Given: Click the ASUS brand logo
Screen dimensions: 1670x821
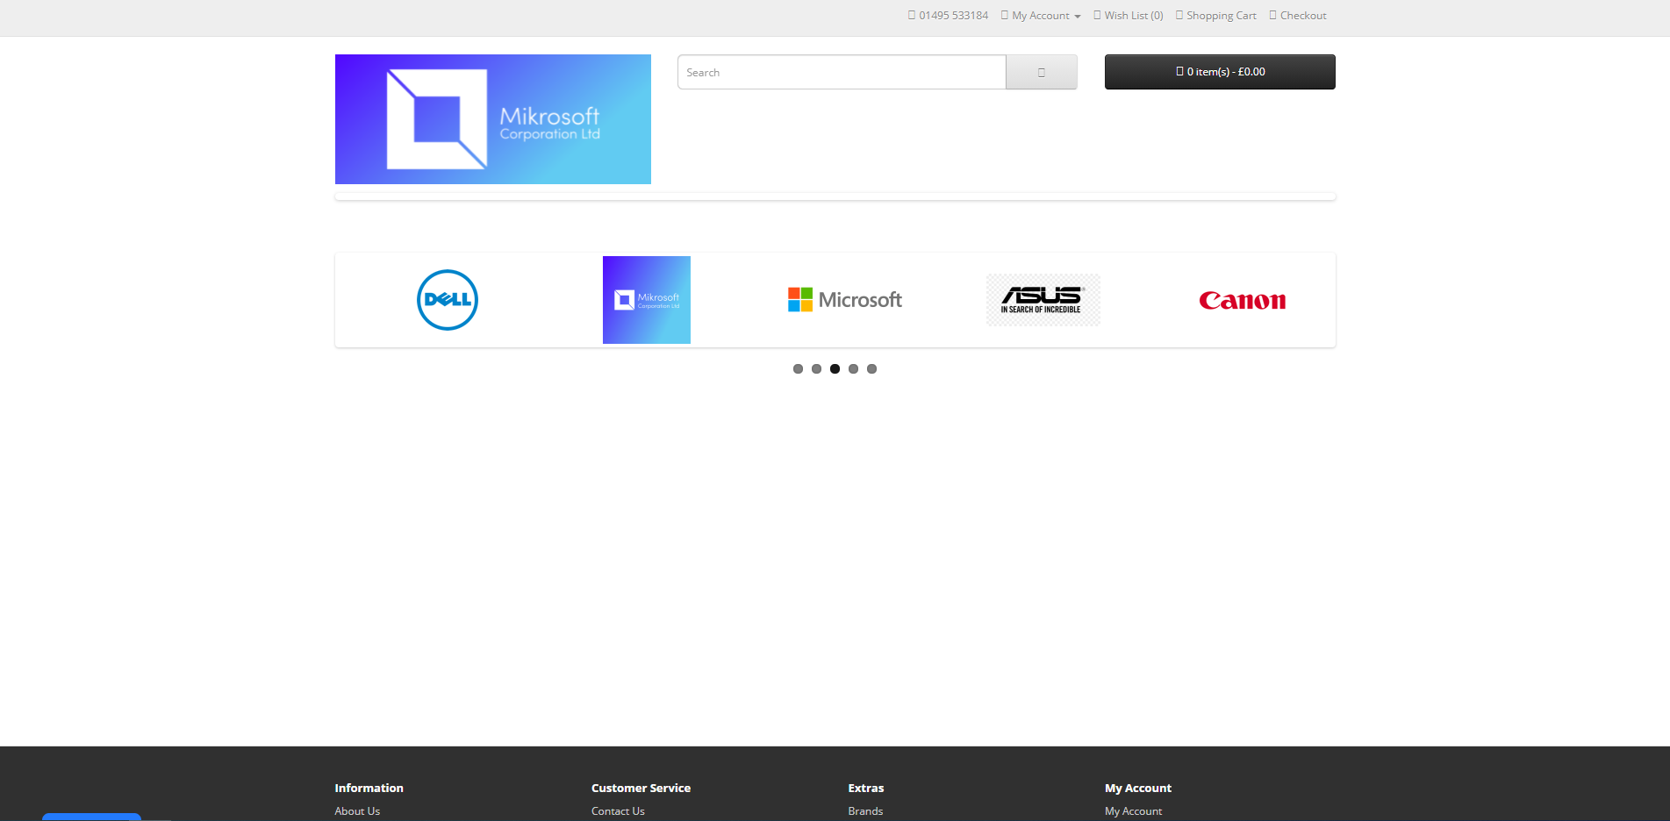Looking at the screenshot, I should [1043, 300].
